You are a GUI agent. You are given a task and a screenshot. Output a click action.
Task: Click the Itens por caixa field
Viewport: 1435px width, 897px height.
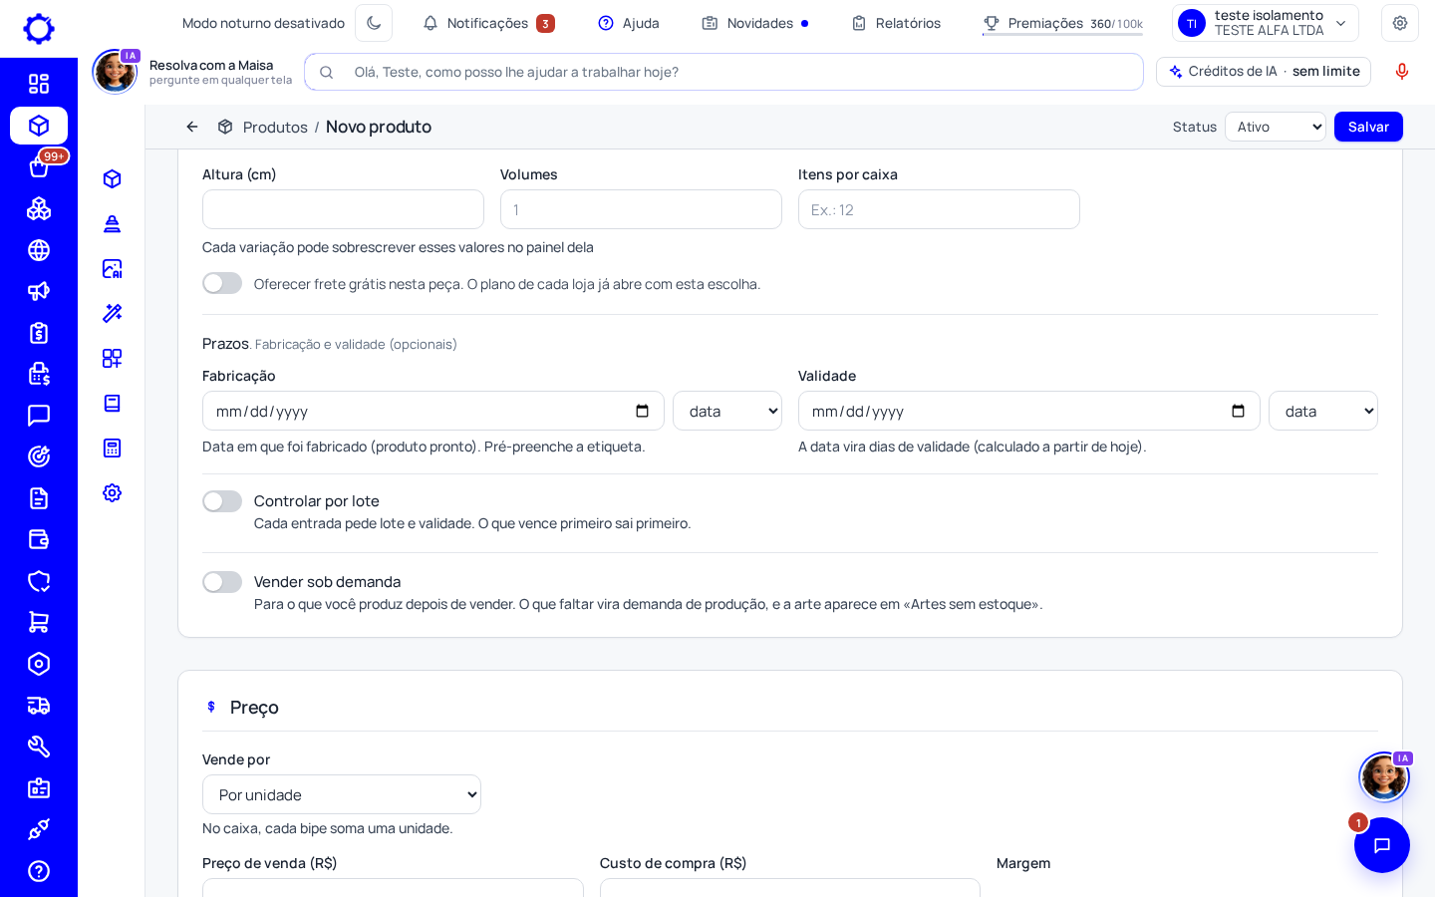pos(939,209)
